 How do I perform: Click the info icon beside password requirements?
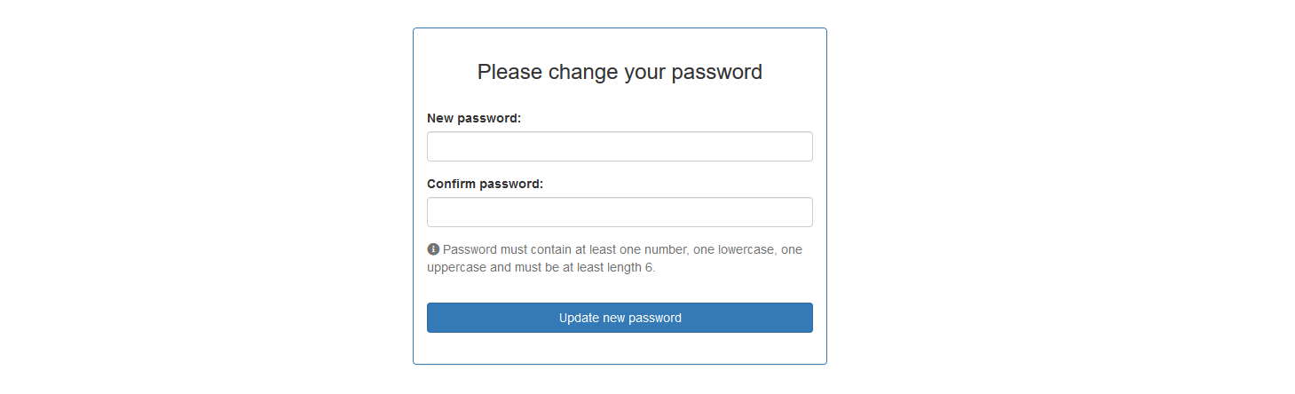coord(433,249)
